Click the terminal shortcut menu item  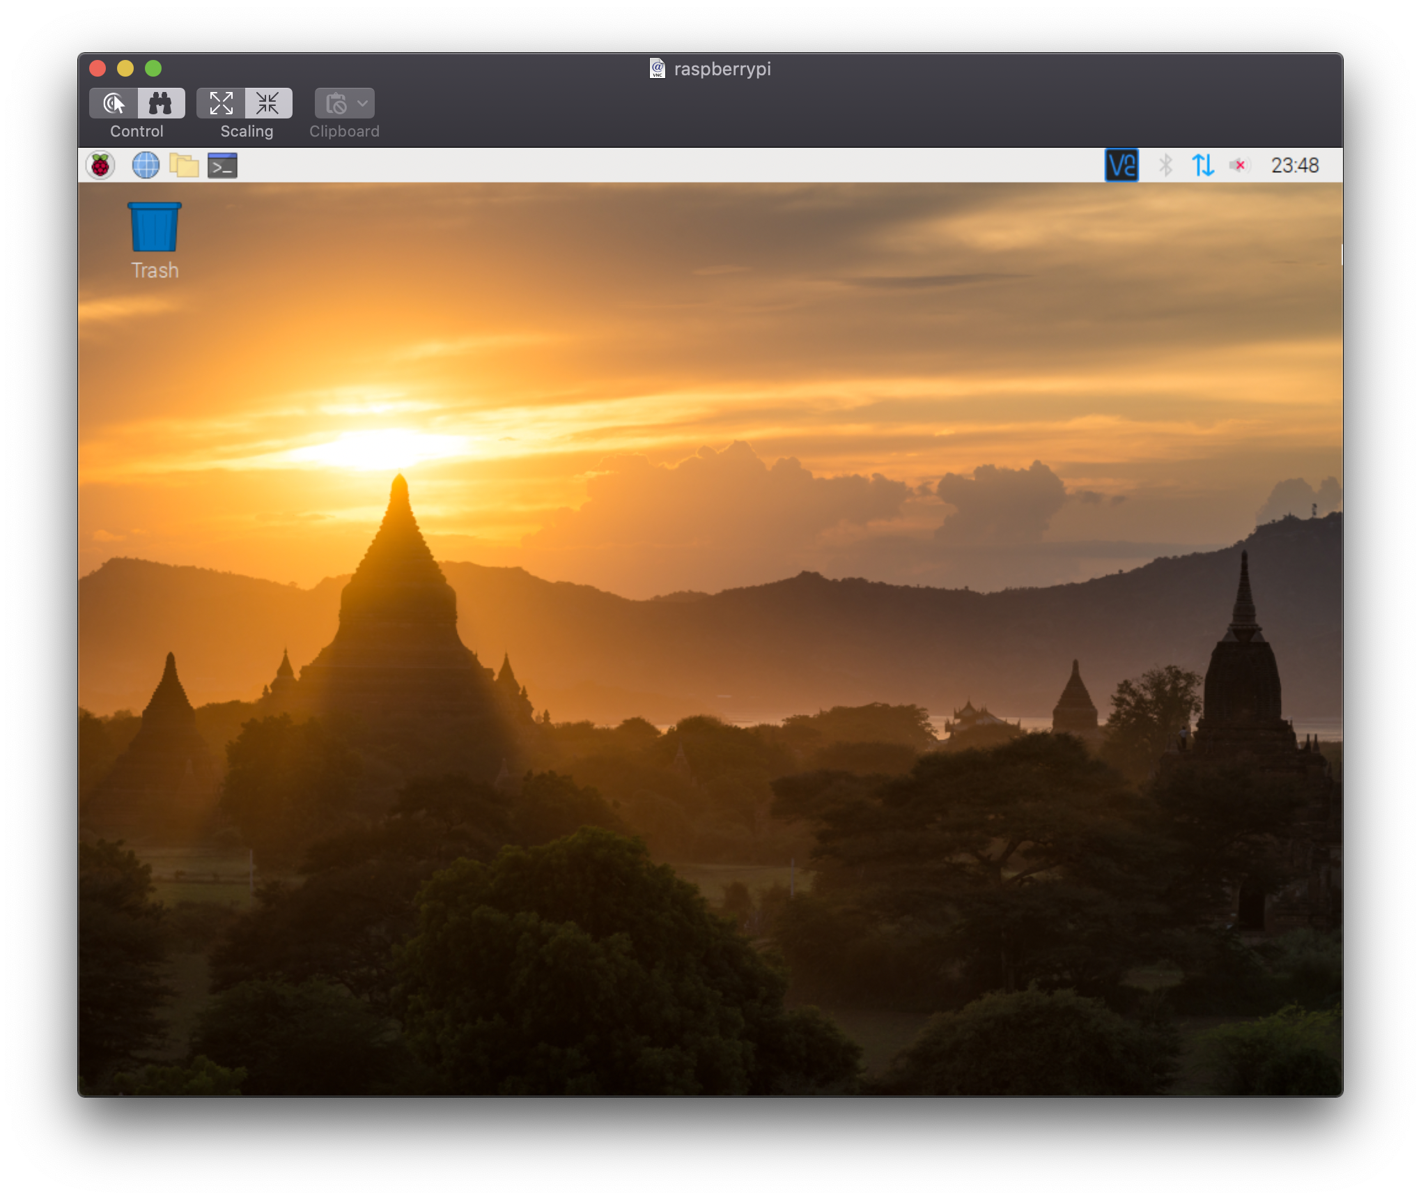click(225, 164)
